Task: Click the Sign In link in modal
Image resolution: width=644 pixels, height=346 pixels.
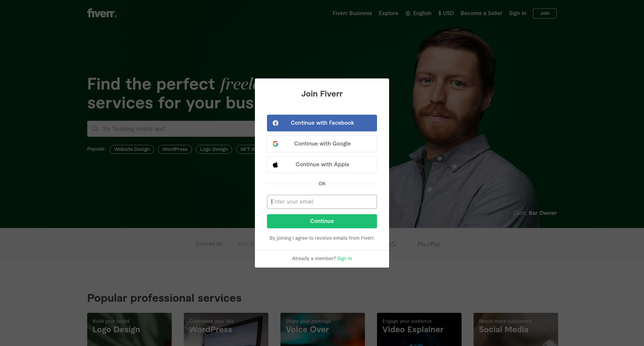Action: (344, 258)
